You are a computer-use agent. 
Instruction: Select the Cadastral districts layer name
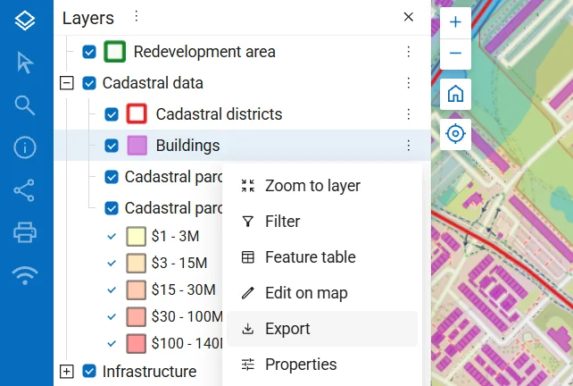click(219, 114)
